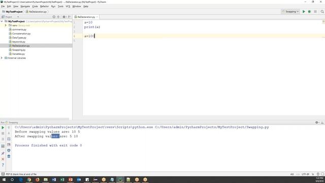Viewport: 325px width, 183px height.
Task: Open Firefox from the taskbar
Action: pos(37,179)
